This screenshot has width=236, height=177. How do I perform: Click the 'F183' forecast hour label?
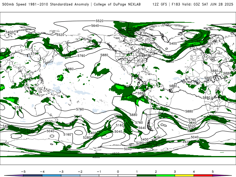[176, 4]
